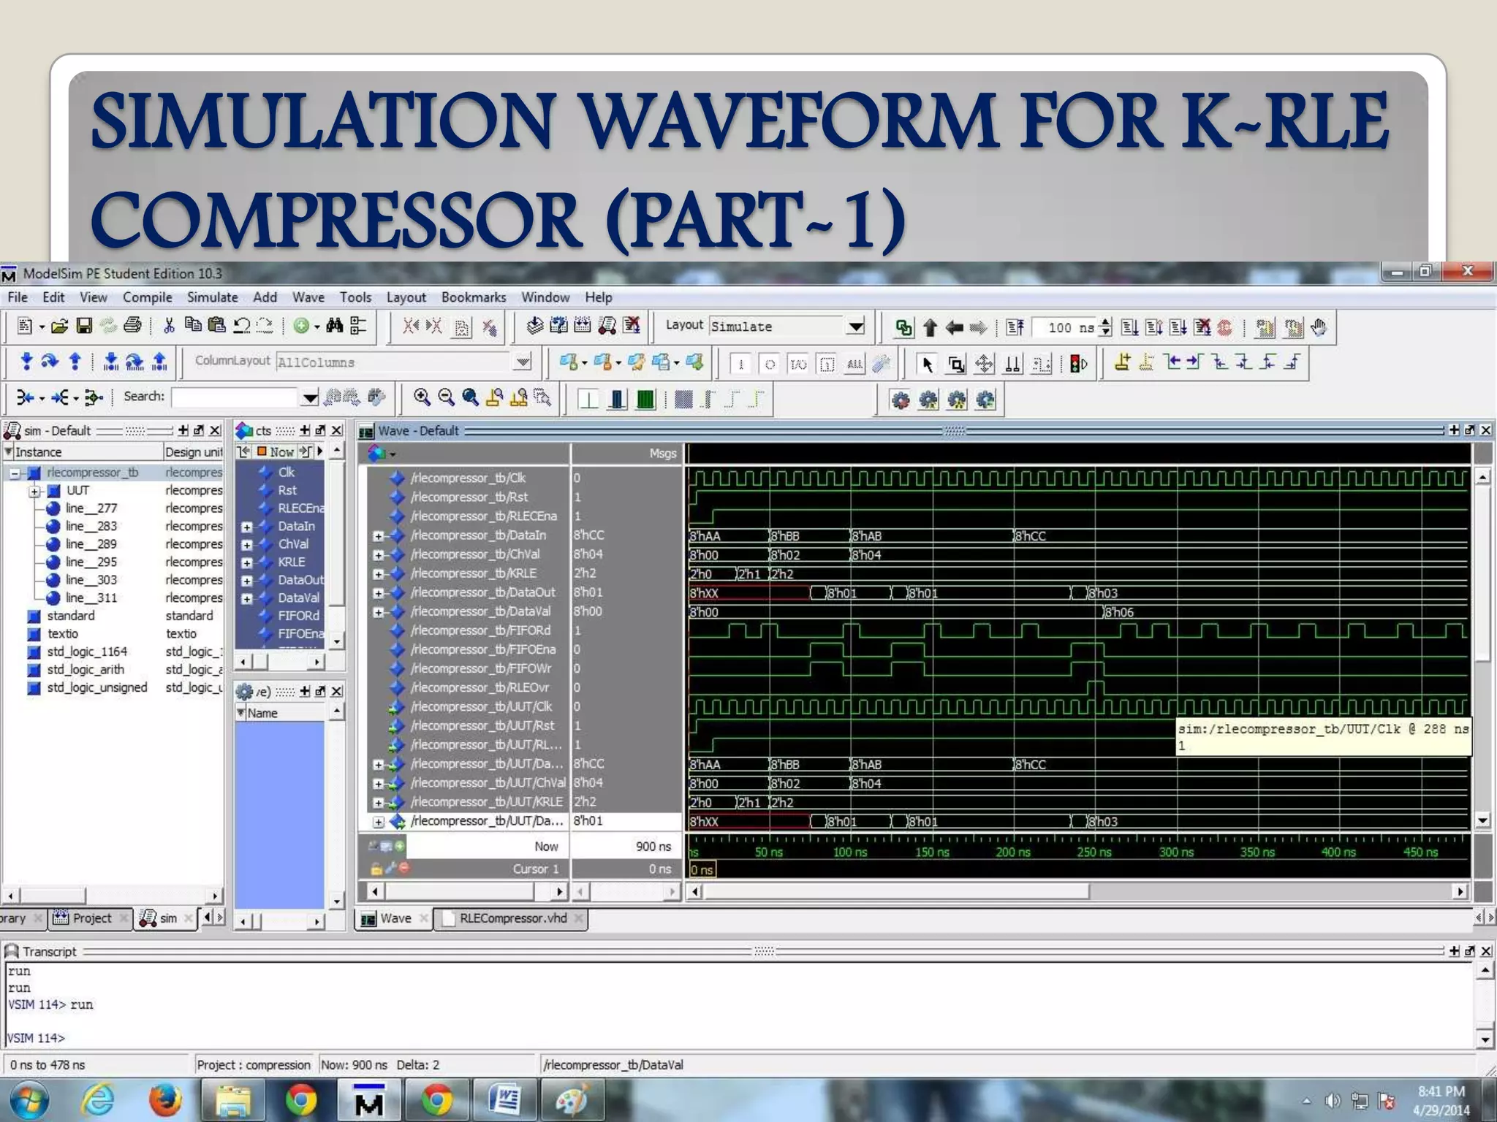Expand the UUT instance node

coord(34,491)
